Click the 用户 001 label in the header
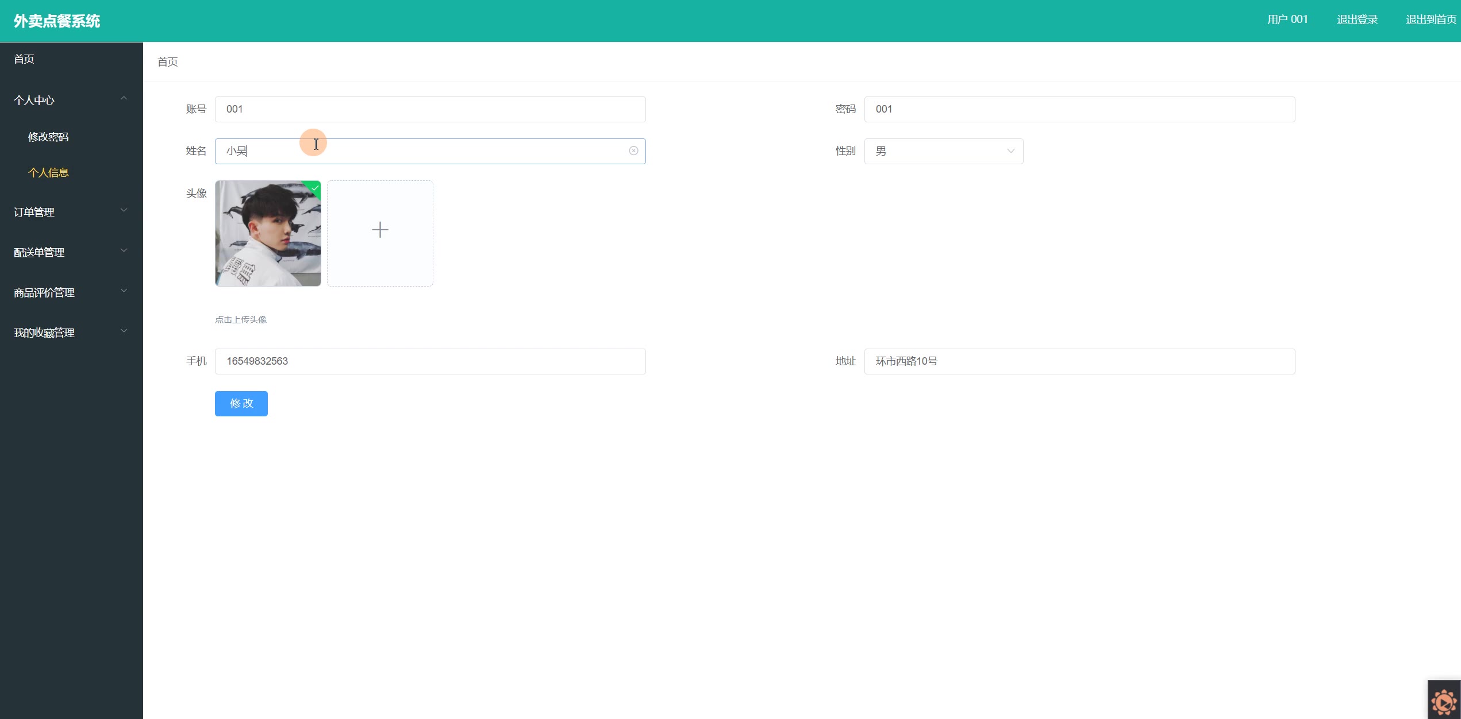1461x719 pixels. [1287, 20]
